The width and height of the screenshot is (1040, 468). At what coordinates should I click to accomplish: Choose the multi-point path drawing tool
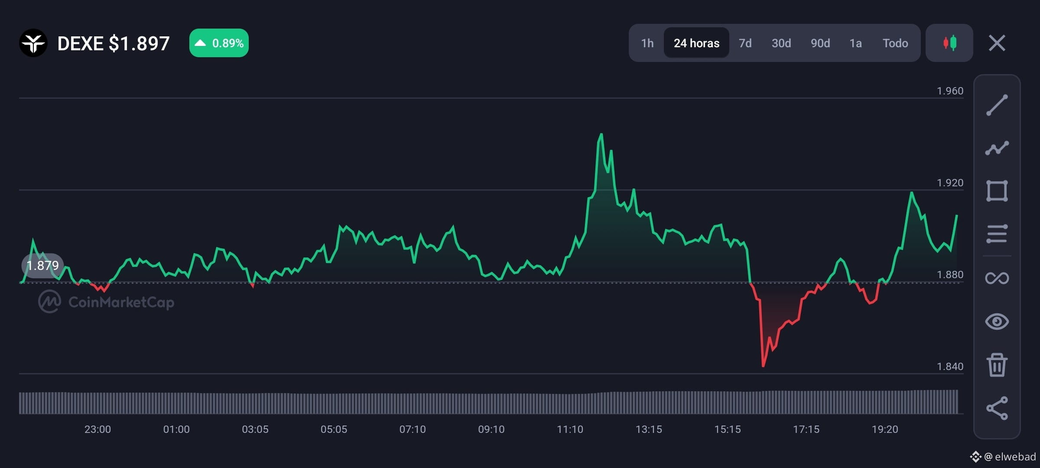coord(997,148)
